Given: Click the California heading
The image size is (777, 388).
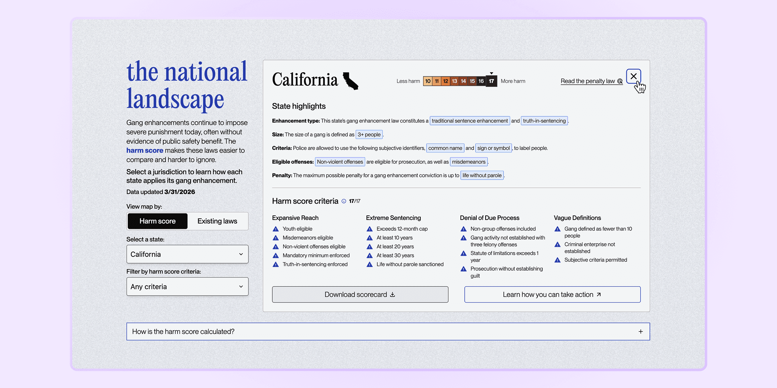Looking at the screenshot, I should pyautogui.click(x=305, y=80).
